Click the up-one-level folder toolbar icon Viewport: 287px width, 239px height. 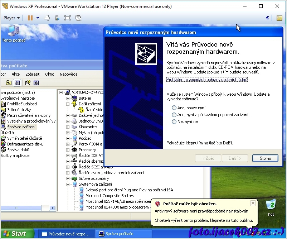tap(9, 83)
